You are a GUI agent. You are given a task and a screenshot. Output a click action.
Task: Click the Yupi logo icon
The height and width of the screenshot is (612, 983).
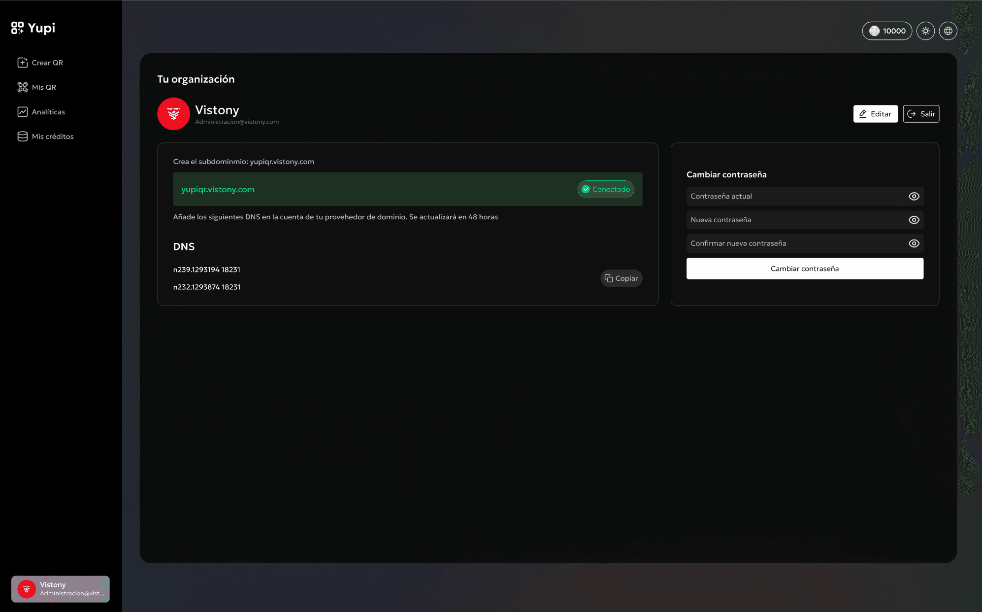pos(17,28)
